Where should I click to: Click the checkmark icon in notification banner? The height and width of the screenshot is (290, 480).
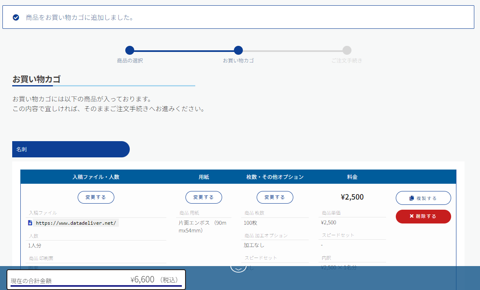point(16,17)
